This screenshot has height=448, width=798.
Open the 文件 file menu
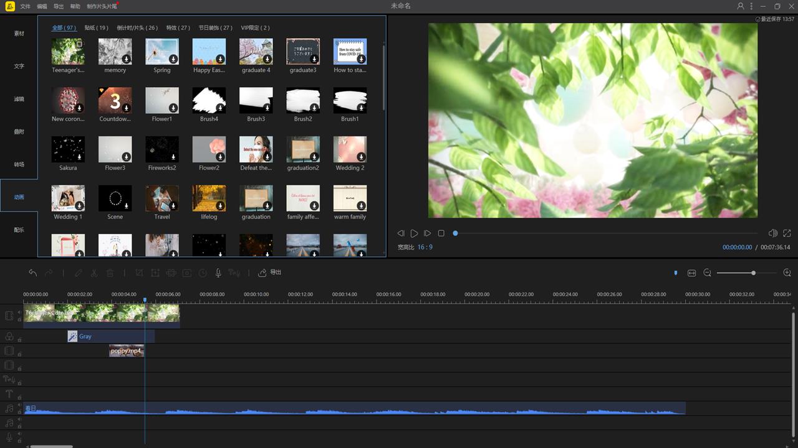pos(25,6)
